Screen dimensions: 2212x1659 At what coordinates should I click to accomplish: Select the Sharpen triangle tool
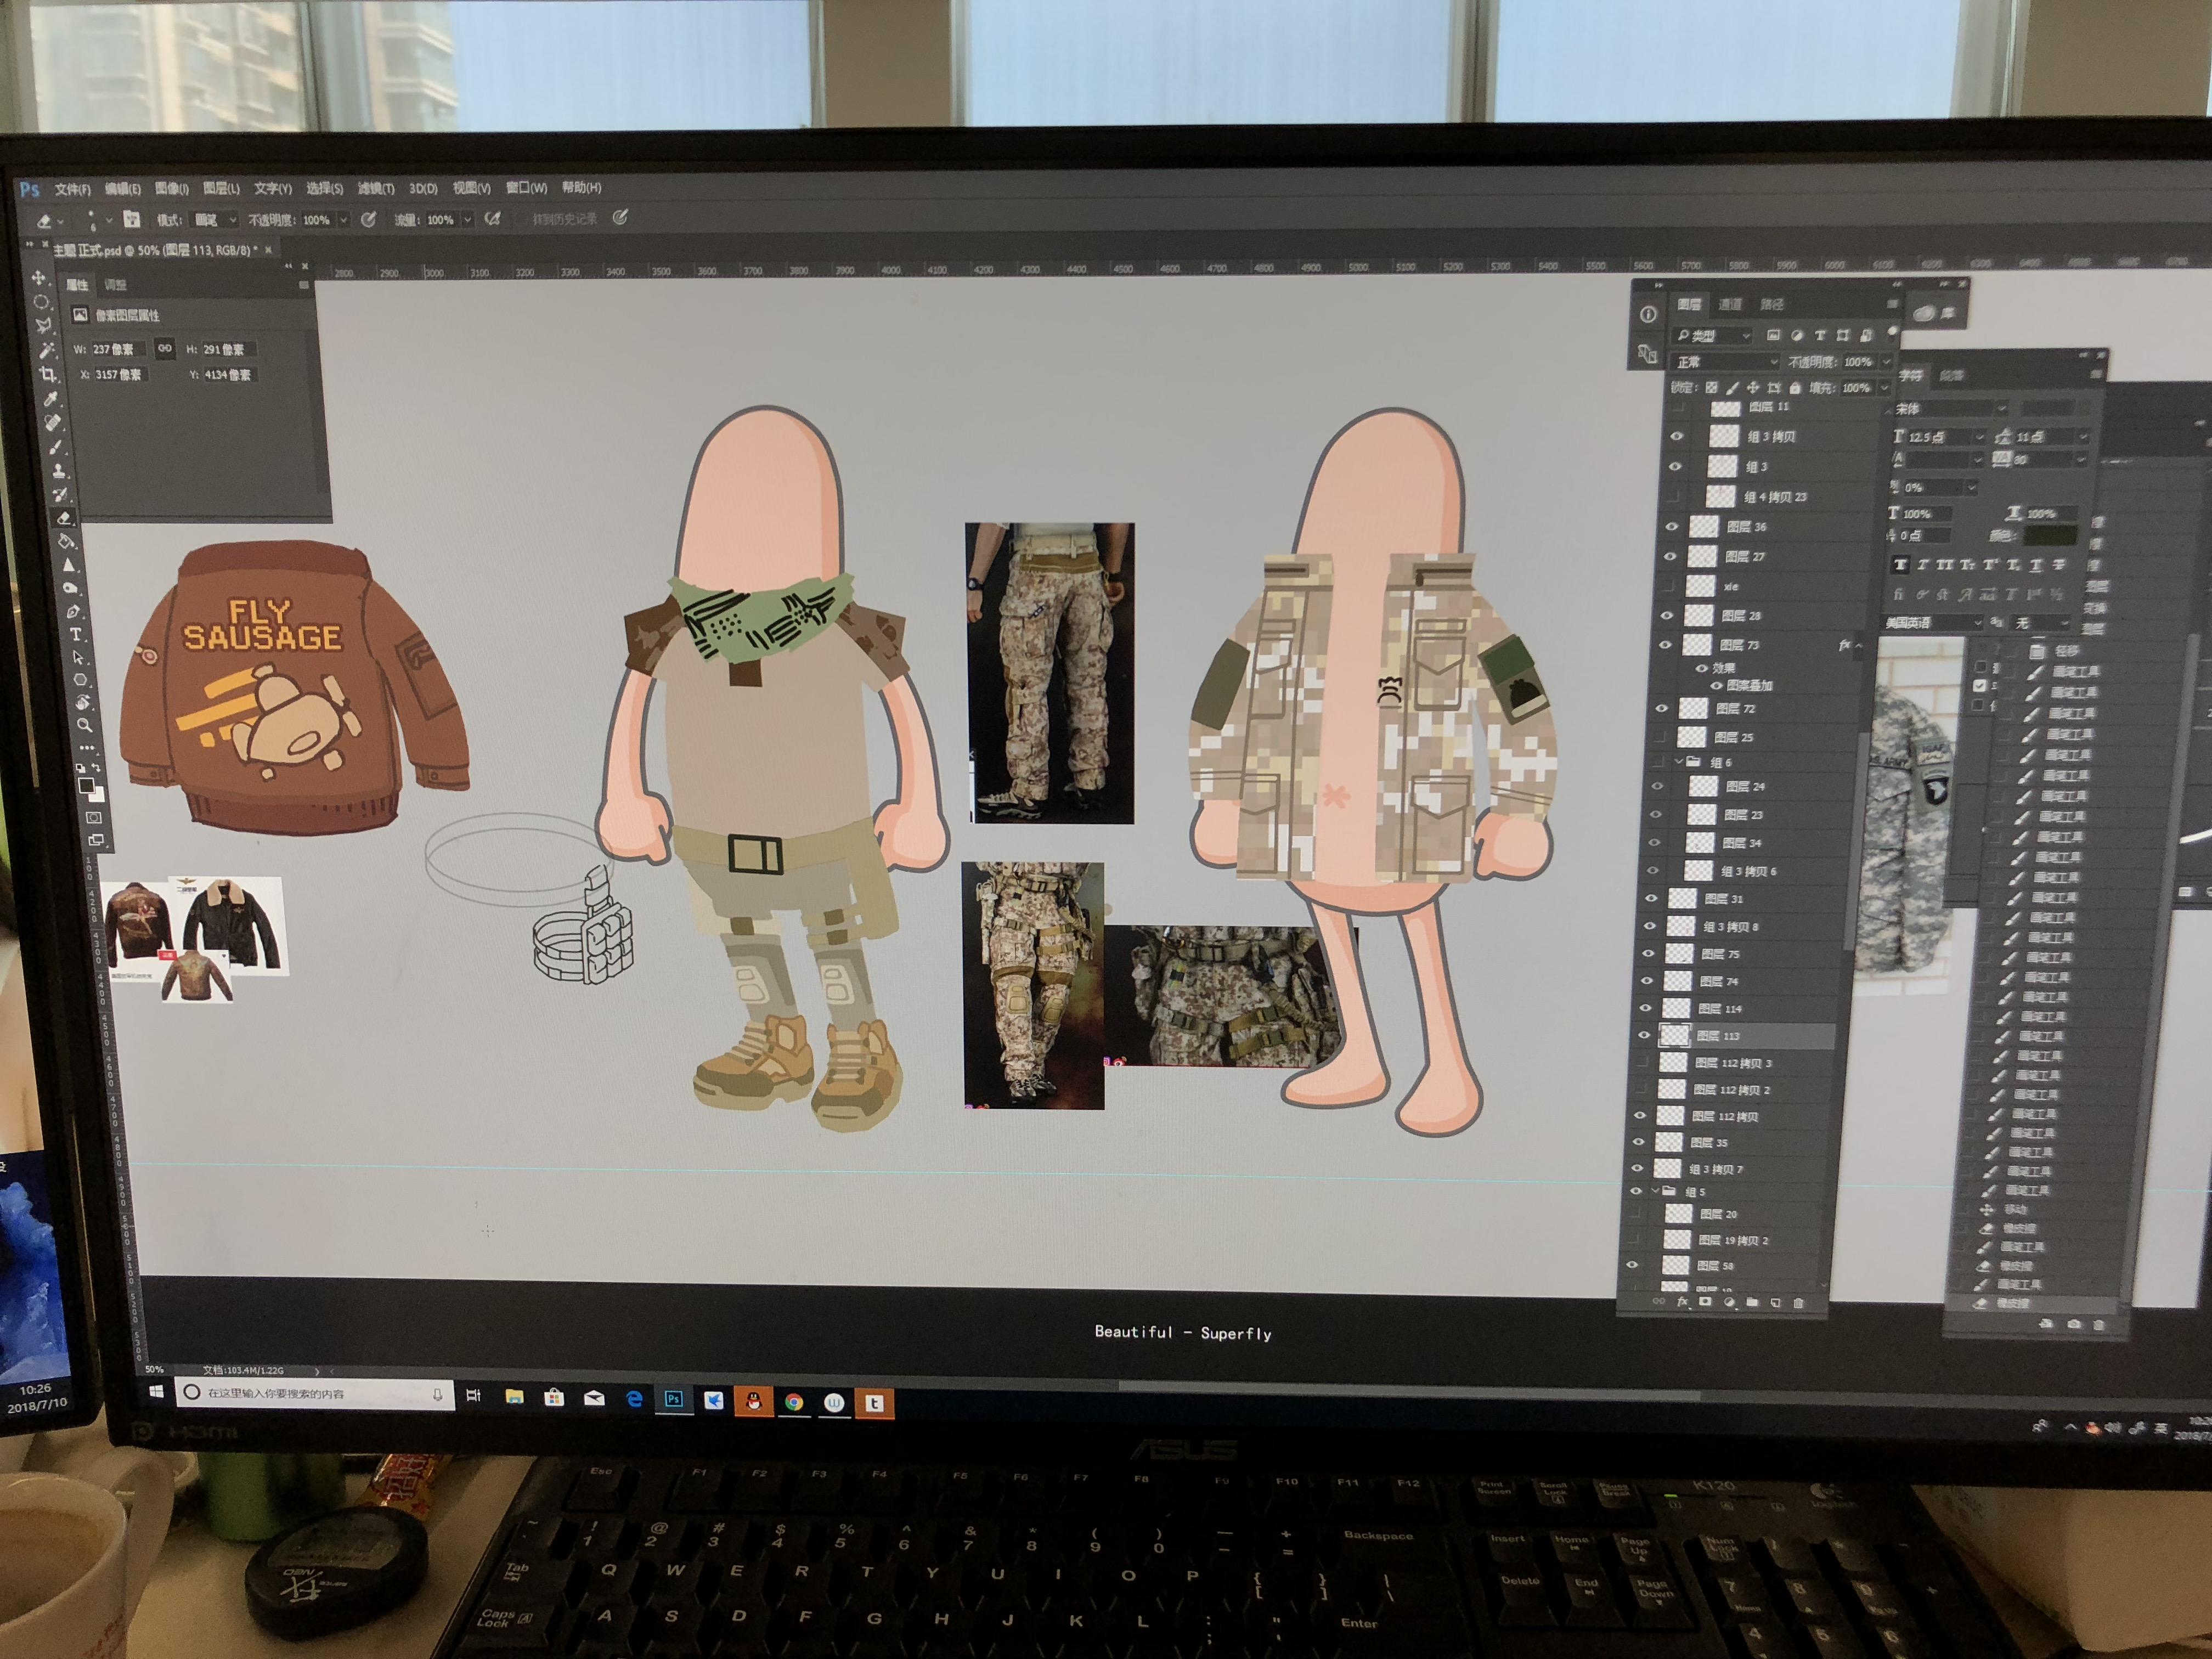[69, 565]
